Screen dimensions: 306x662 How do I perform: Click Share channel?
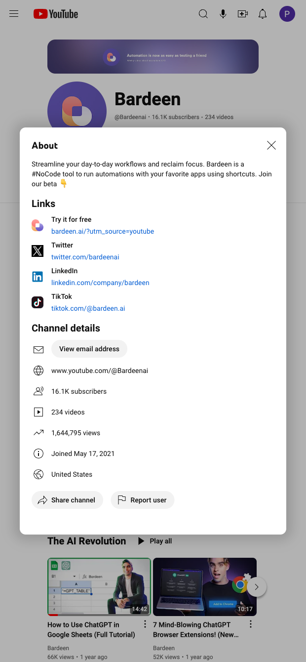(67, 499)
